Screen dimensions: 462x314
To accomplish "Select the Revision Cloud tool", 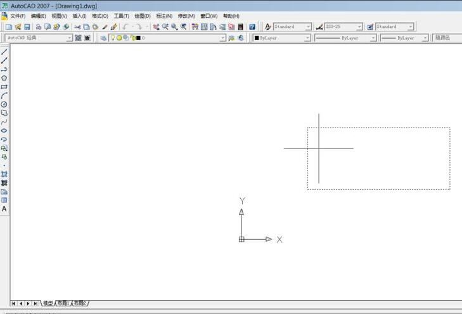I will click(4, 113).
